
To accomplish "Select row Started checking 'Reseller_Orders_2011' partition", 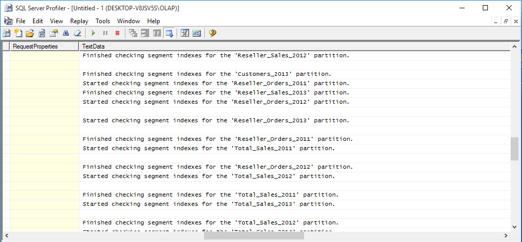I will [256, 83].
